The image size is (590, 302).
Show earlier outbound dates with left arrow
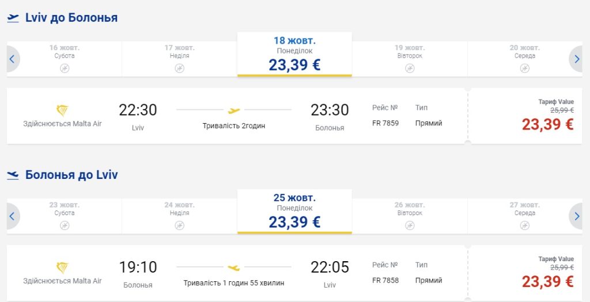click(12, 59)
